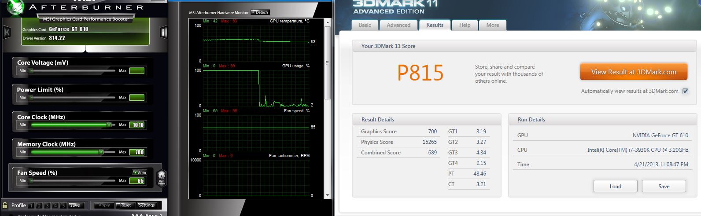
Task: Detach the Hardware Monitor window
Action: [x=260, y=12]
